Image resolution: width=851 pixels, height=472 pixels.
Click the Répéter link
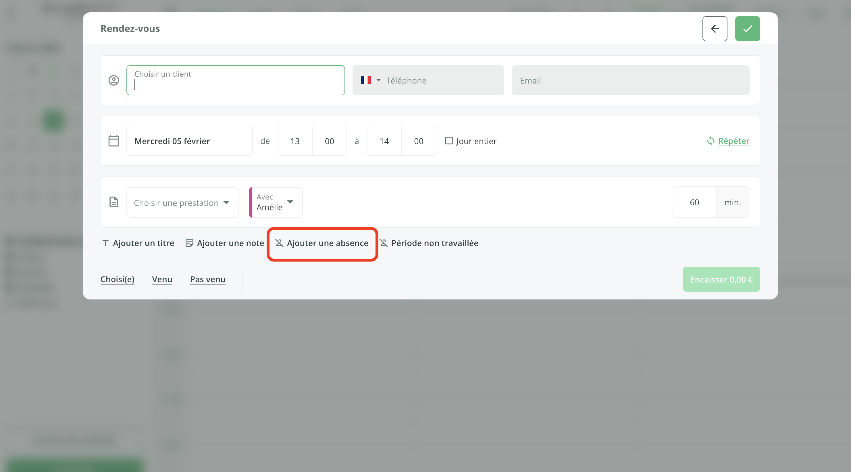pos(733,141)
